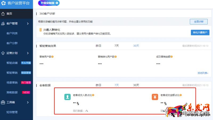Expand the 客户管理 chevron arrow
This screenshot has width=213, height=120.
(28, 24)
